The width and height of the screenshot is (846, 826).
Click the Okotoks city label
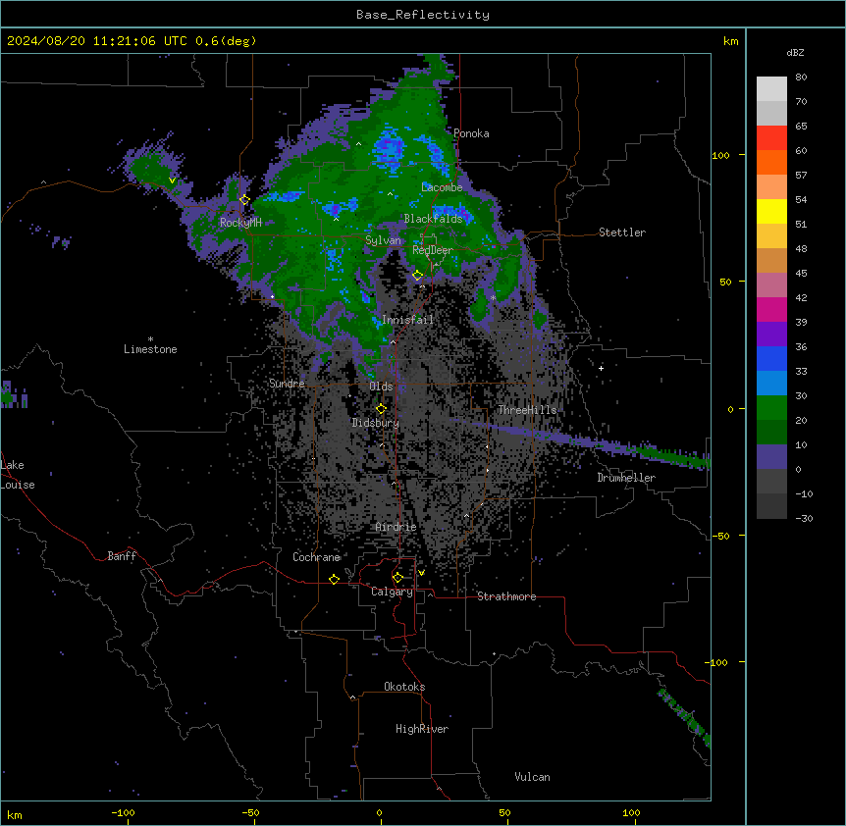click(404, 687)
